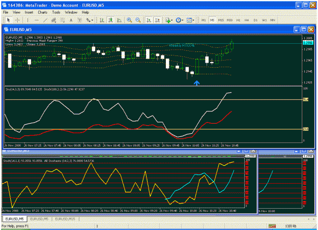The height and width of the screenshot is (230, 318).
Task: Draw a horizontal line tool
Action: (x=37, y=20)
